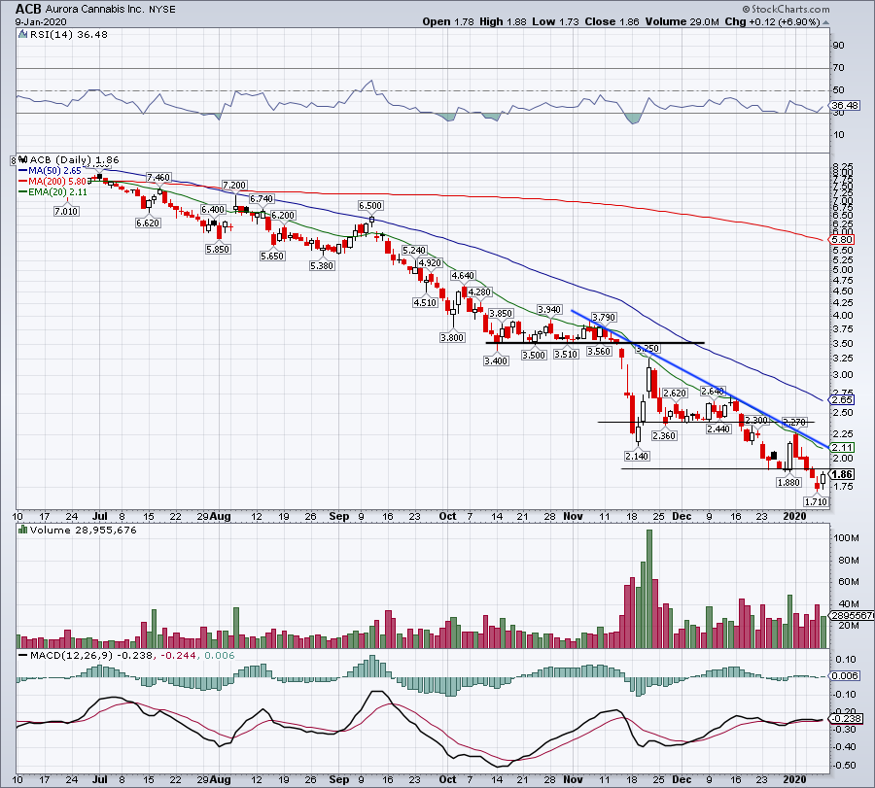The image size is (875, 788).
Task: Click the 3.560 price label
Action: point(599,352)
